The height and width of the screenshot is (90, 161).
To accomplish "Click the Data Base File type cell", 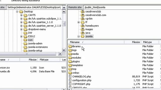I will tap(47, 71).
